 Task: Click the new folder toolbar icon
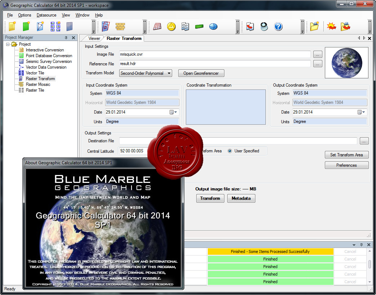click(x=314, y=26)
